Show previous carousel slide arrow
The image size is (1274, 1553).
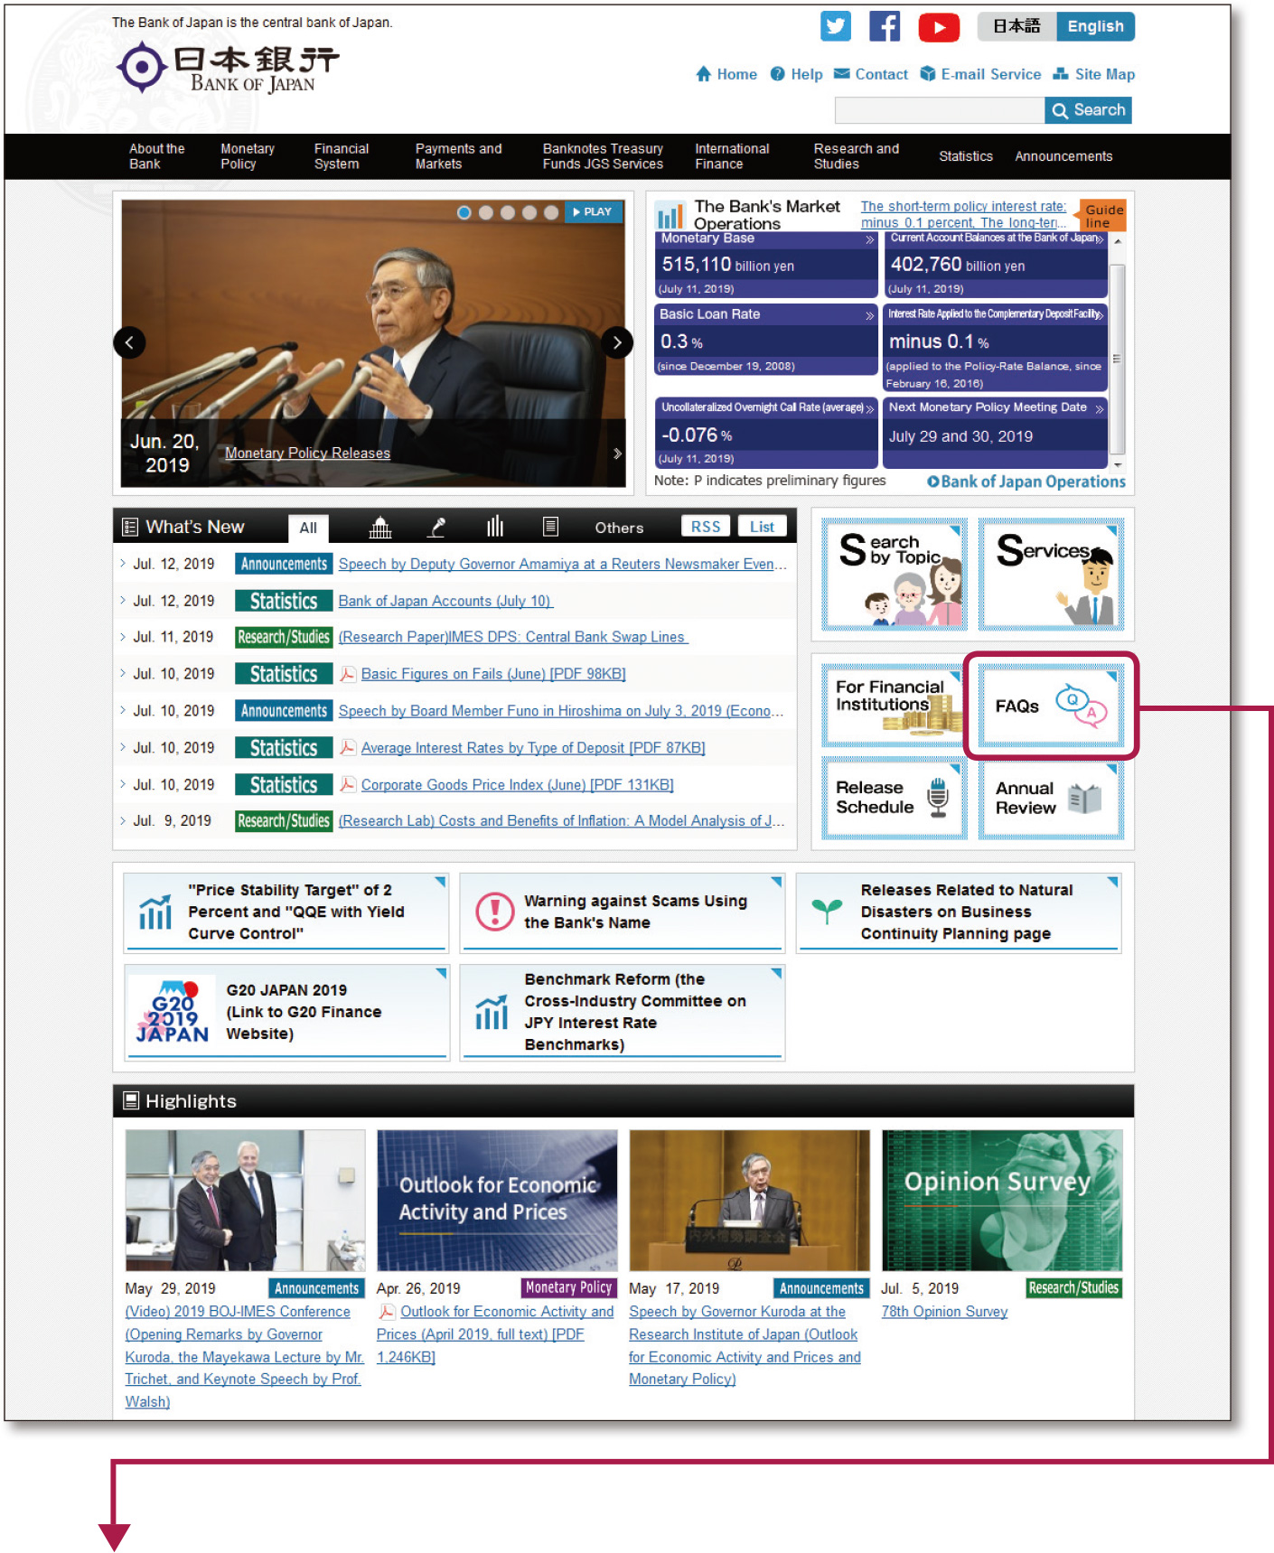click(129, 342)
